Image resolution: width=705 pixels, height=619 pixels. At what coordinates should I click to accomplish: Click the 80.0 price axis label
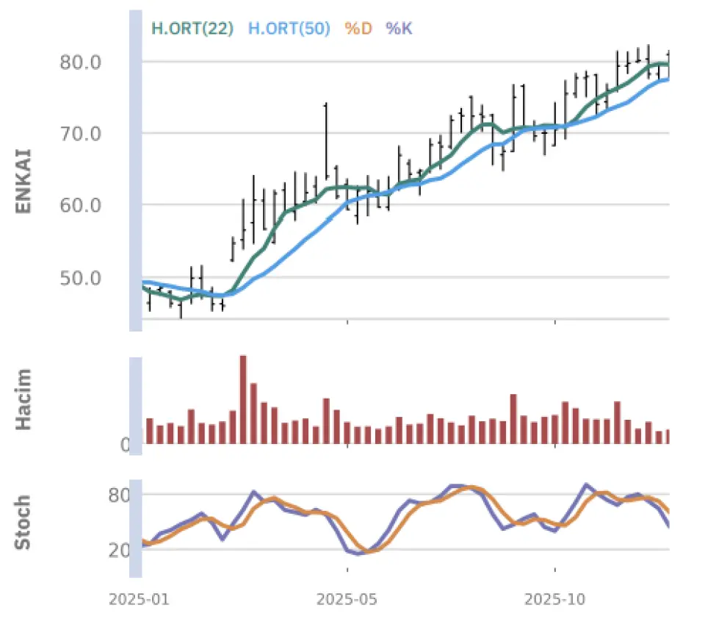(80, 62)
